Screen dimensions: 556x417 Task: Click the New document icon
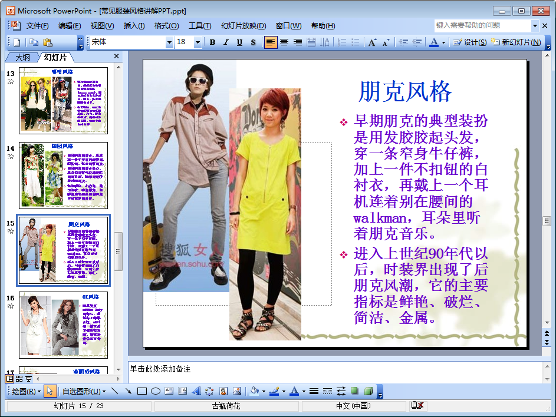pos(17,42)
